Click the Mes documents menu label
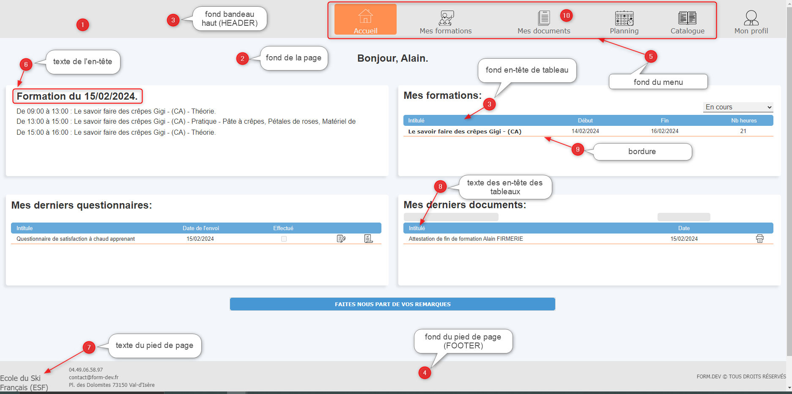 (544, 31)
